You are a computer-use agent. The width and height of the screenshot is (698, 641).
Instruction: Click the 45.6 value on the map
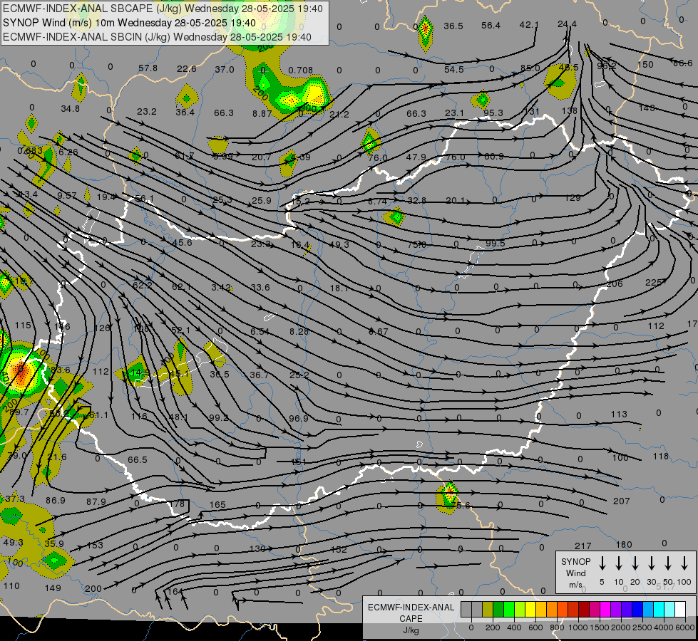click(182, 242)
